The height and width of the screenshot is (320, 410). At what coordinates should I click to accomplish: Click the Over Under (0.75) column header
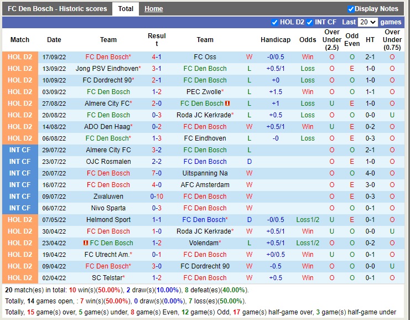[x=392, y=40]
